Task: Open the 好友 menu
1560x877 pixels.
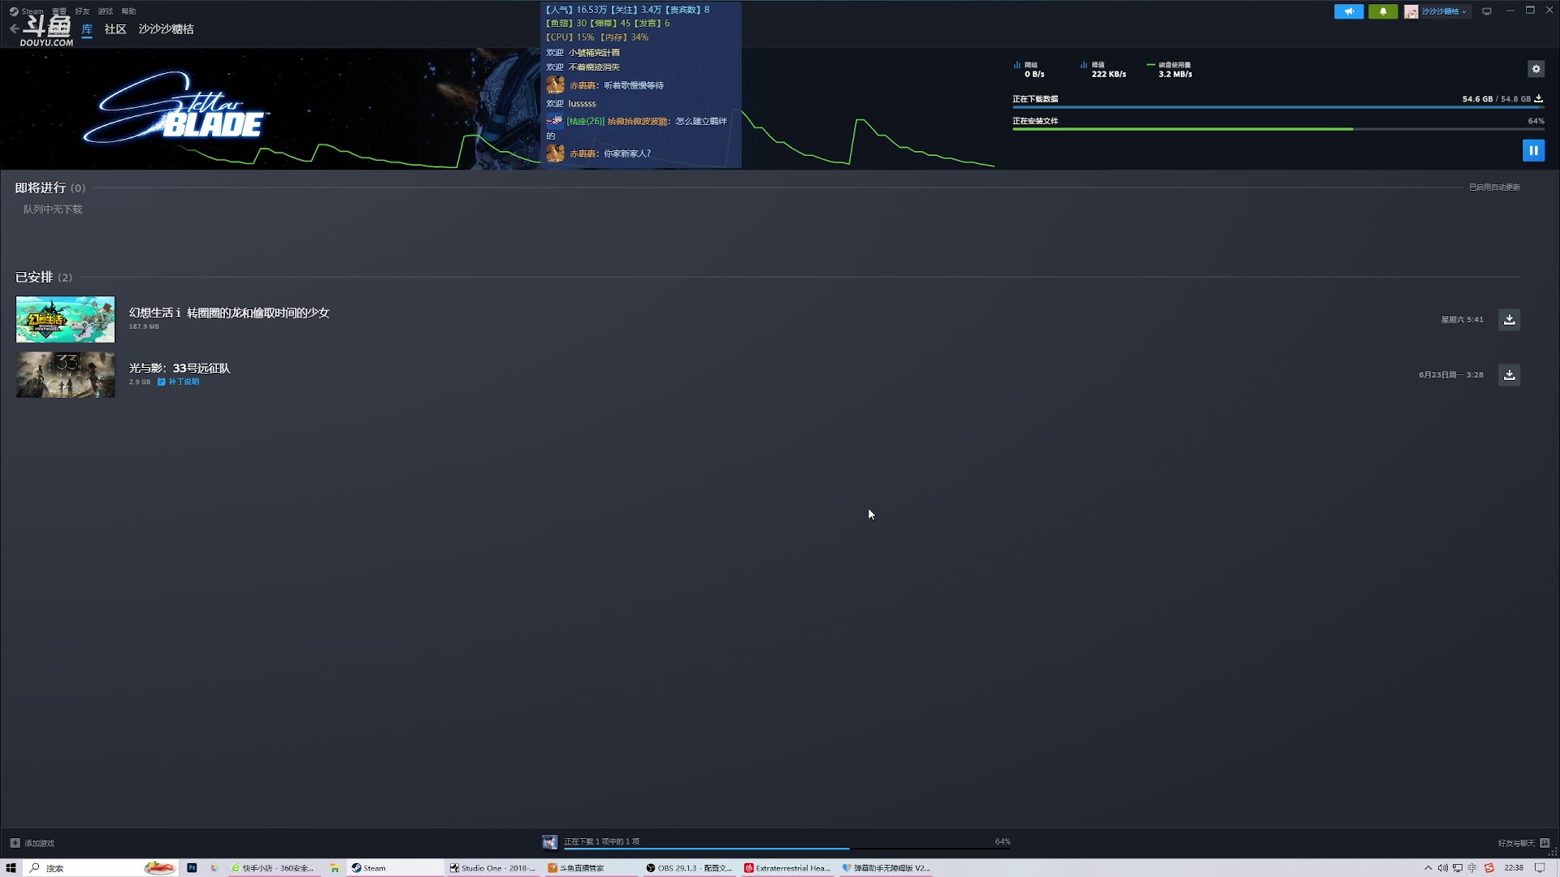Action: 82,11
